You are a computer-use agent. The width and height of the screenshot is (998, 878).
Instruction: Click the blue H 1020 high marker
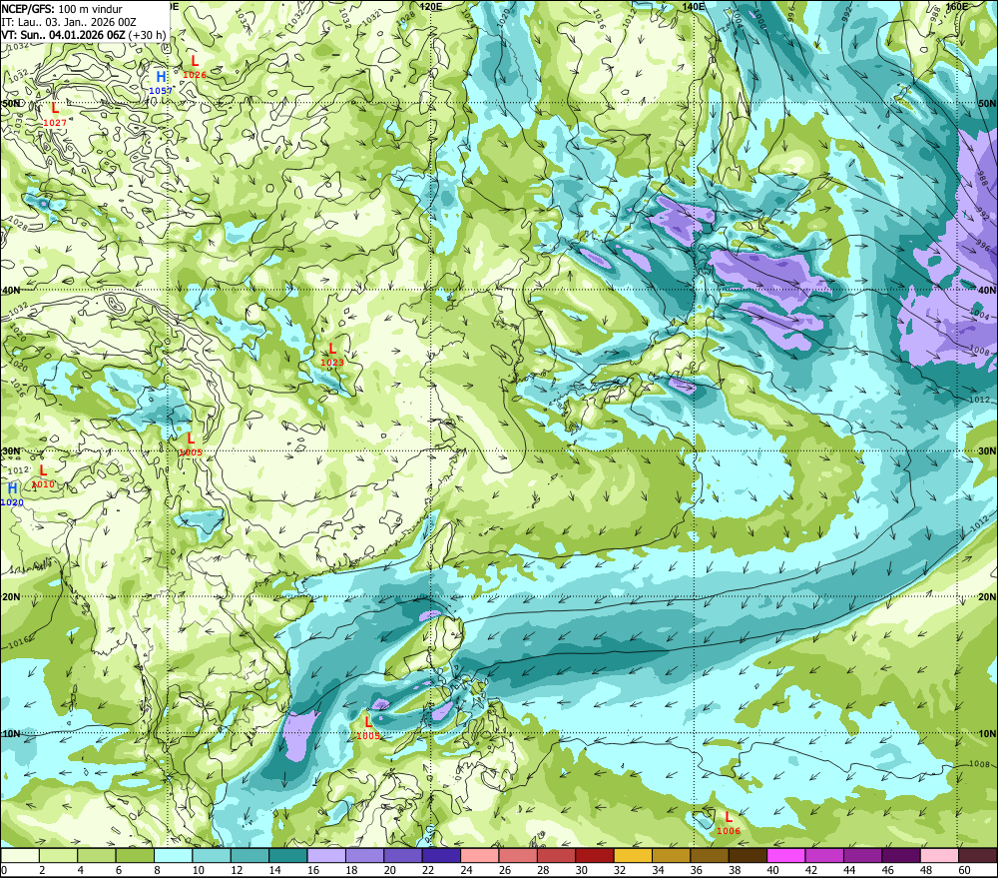(12, 495)
